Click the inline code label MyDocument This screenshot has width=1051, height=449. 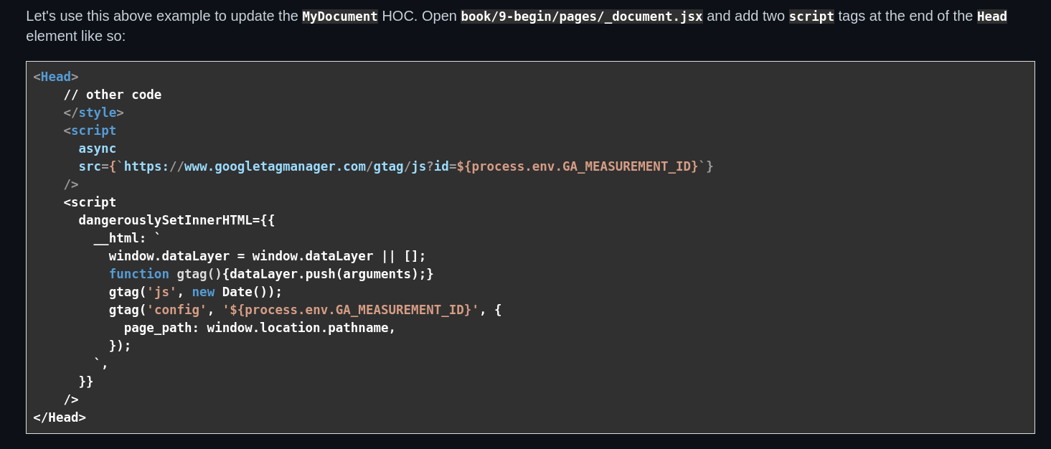click(x=339, y=16)
